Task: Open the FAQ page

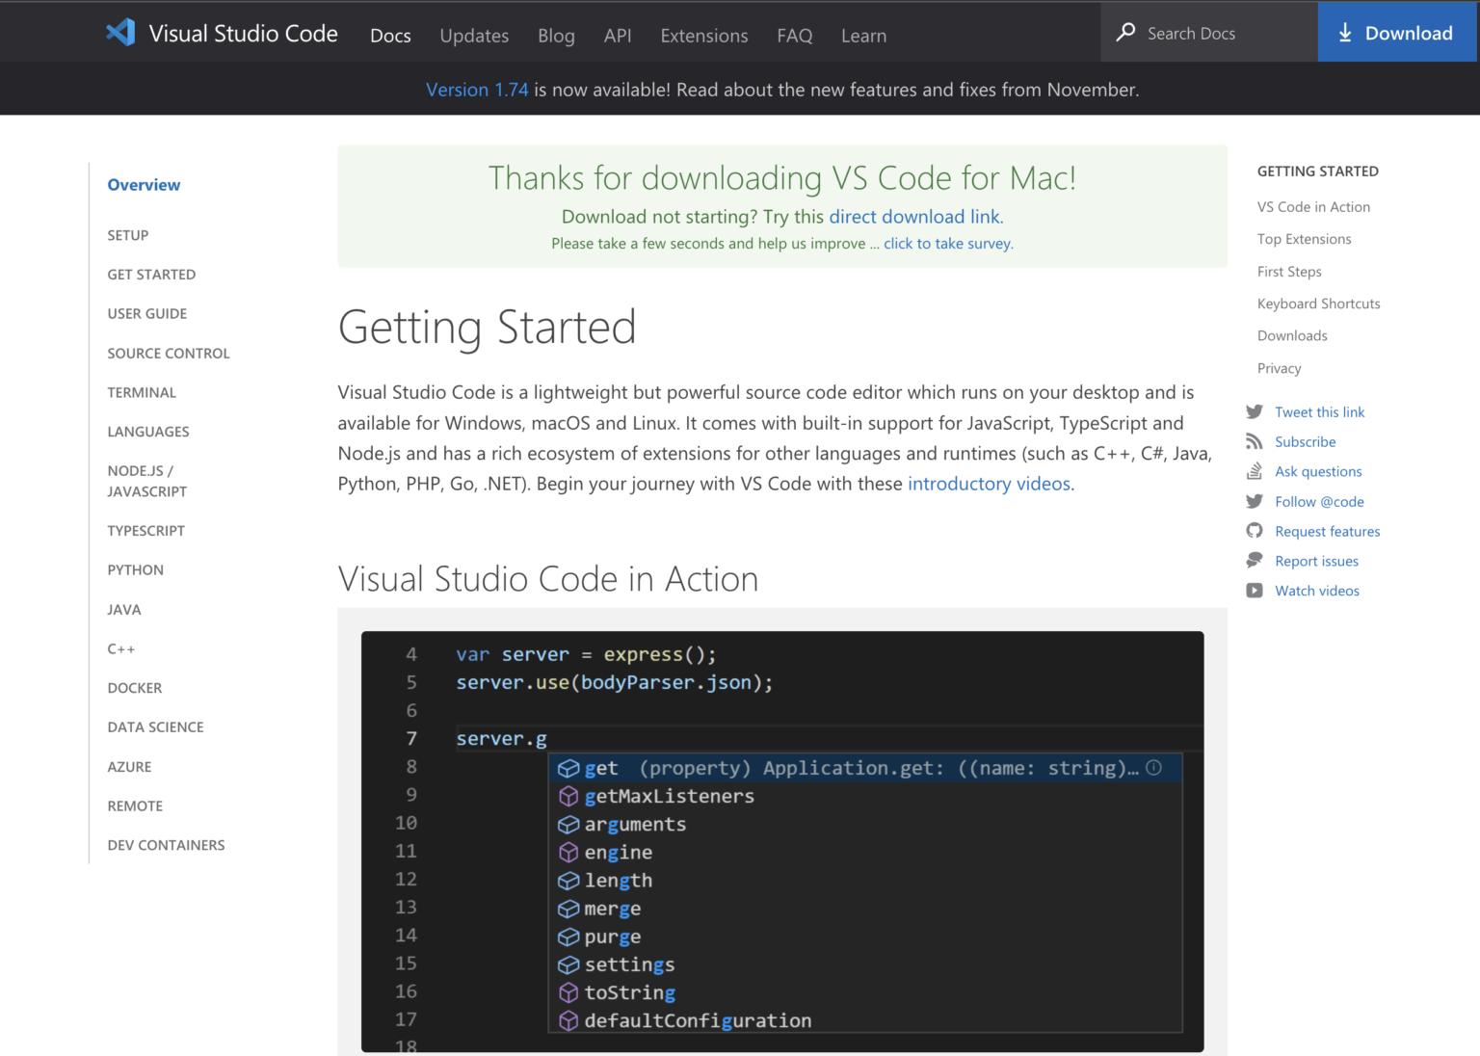Action: [x=794, y=36]
